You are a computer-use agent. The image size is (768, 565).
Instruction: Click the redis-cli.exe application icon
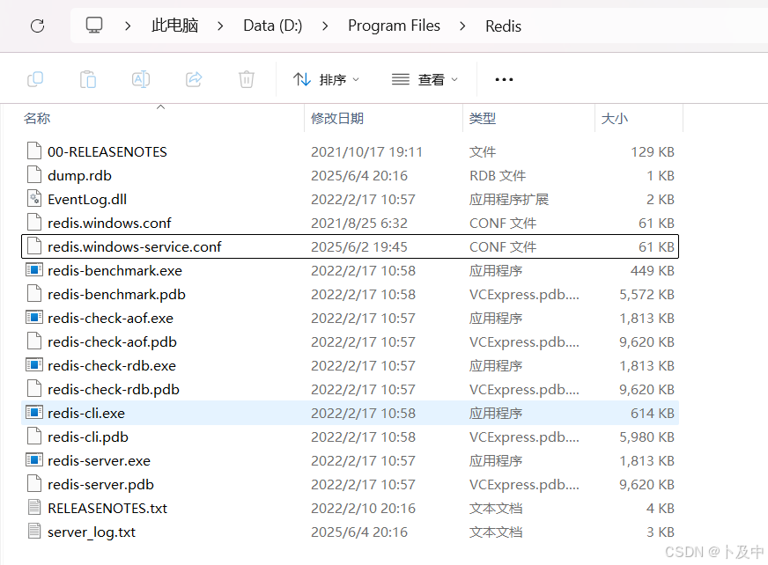[x=34, y=412]
